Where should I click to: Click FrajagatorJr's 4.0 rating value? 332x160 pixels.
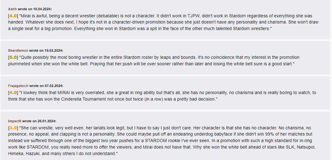pos(13,93)
